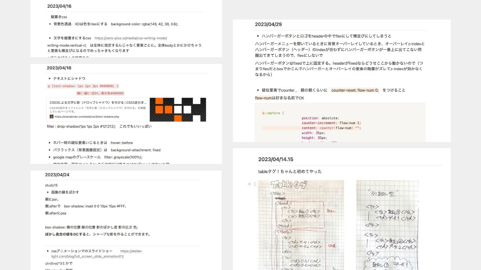Click the 2023/04/14.15 heading
481x270 pixels.
[x=276, y=159]
